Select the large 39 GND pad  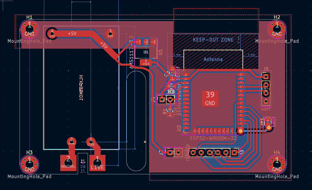(210, 99)
